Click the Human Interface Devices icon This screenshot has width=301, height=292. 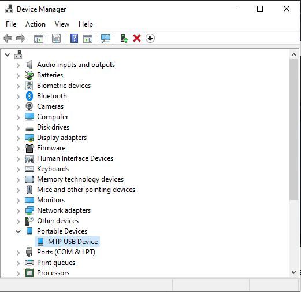point(29,158)
